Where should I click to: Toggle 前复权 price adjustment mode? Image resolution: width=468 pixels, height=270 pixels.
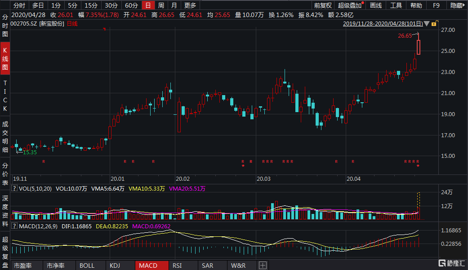pos(323,5)
